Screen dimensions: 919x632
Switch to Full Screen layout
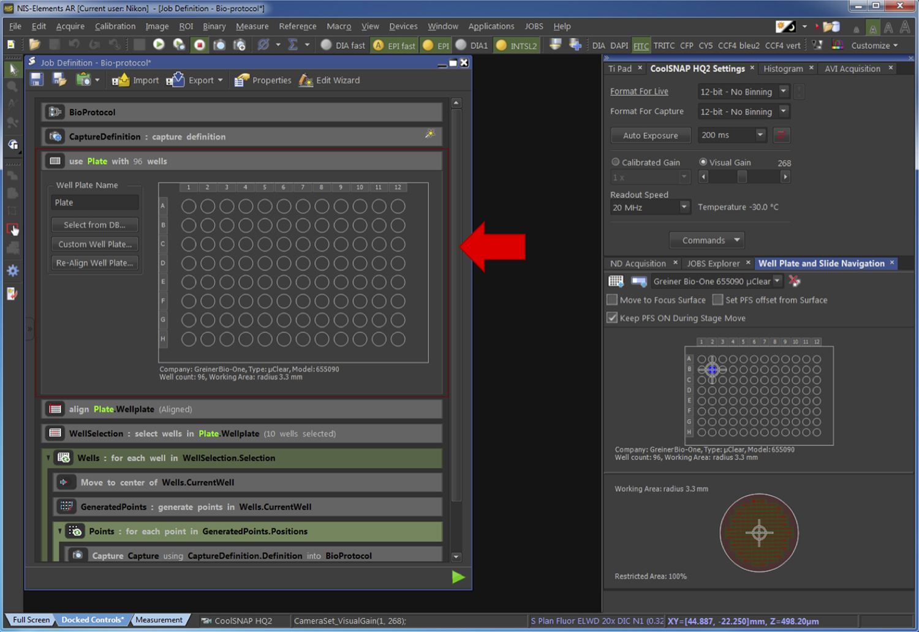pyautogui.click(x=31, y=620)
